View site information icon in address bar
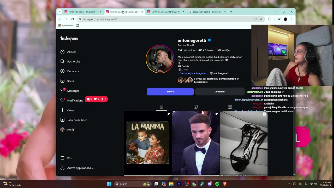This screenshot has width=334, height=188. pos(80,19)
